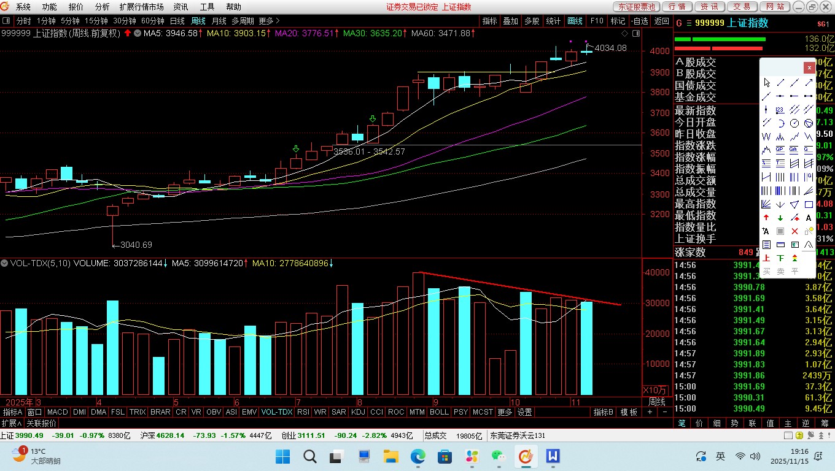The image size is (835, 471).
Task: Click the 日线 daily period button
Action: [177, 21]
